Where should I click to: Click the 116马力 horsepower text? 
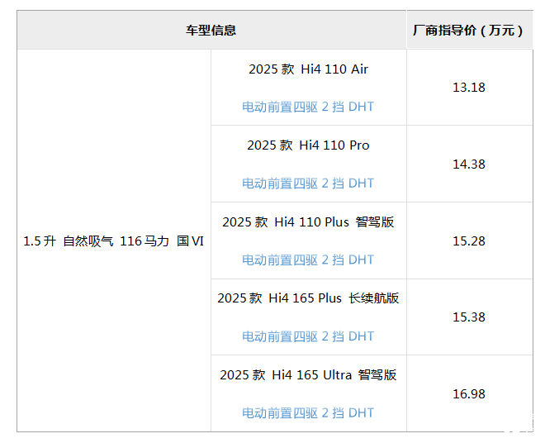click(x=144, y=241)
